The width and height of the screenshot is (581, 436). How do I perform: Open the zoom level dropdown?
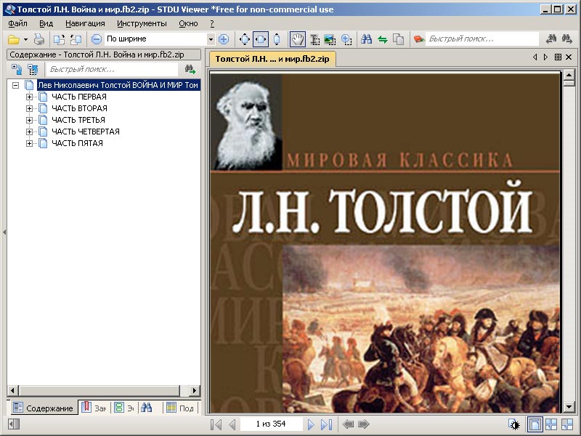point(211,39)
